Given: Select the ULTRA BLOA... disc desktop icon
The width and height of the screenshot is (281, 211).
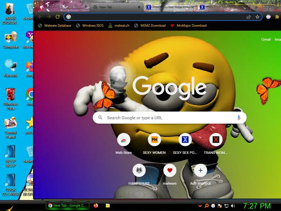Looking at the screenshot, I should [x=28, y=185].
